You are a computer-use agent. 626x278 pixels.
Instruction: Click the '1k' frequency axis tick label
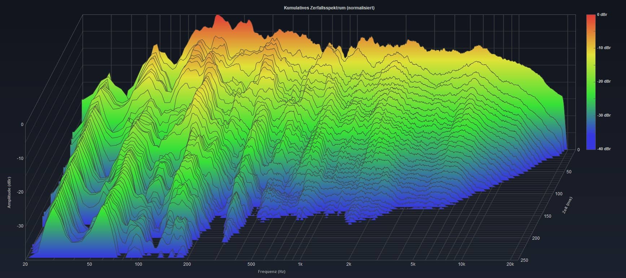[300, 264]
